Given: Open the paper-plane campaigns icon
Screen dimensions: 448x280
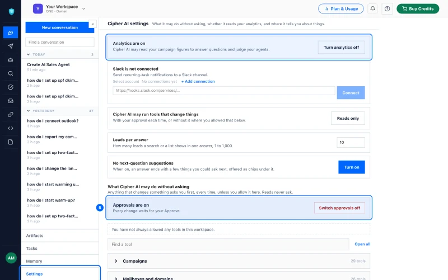Looking at the screenshot, I should click(11, 46).
